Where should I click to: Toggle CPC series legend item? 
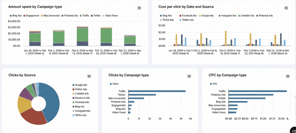[214, 84]
